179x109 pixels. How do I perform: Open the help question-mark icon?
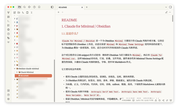[8, 95]
